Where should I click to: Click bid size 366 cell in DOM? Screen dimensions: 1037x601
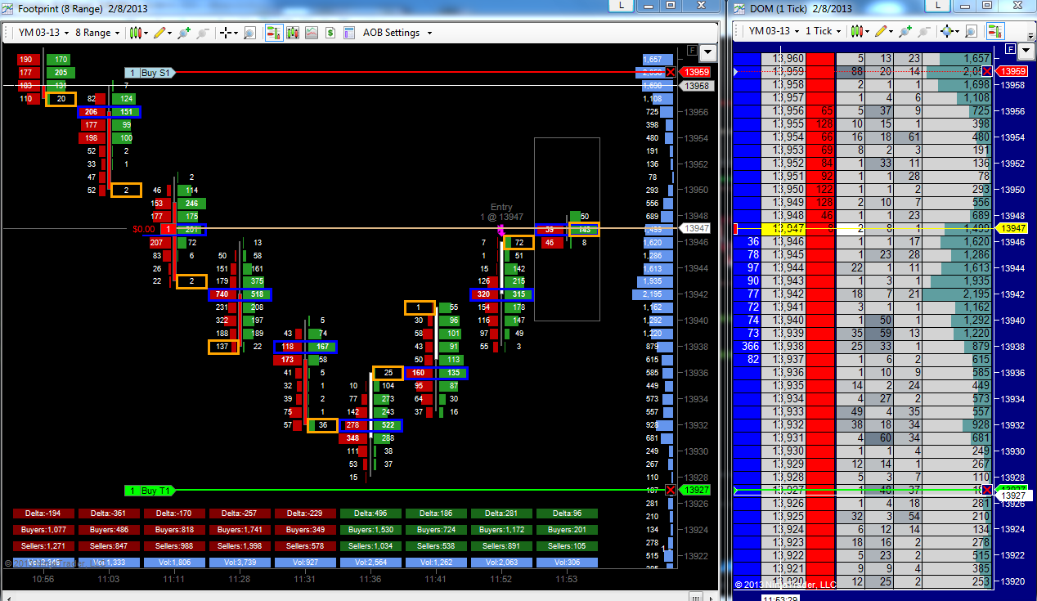click(x=747, y=346)
